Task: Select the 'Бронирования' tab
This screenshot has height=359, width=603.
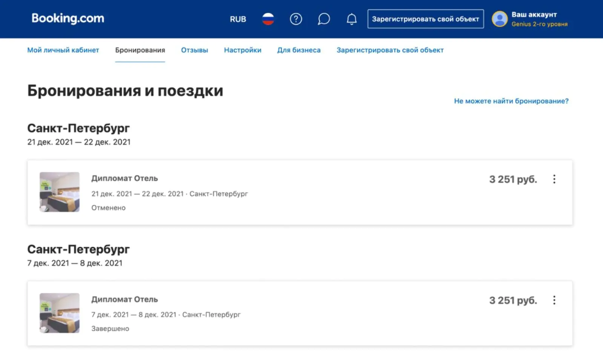Action: click(x=140, y=50)
